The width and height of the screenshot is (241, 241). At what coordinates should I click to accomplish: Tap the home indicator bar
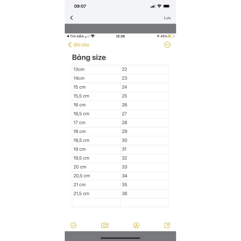tap(120, 238)
